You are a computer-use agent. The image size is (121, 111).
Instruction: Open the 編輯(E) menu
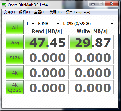coord(24,12)
